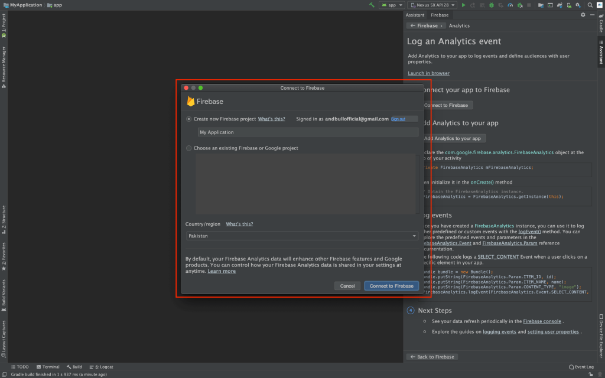Screen dimensions: 605x378
Task: Open setting user properties guide link
Action: pyautogui.click(x=553, y=332)
